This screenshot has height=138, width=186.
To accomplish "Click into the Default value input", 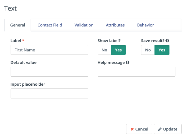I will coord(50,72).
